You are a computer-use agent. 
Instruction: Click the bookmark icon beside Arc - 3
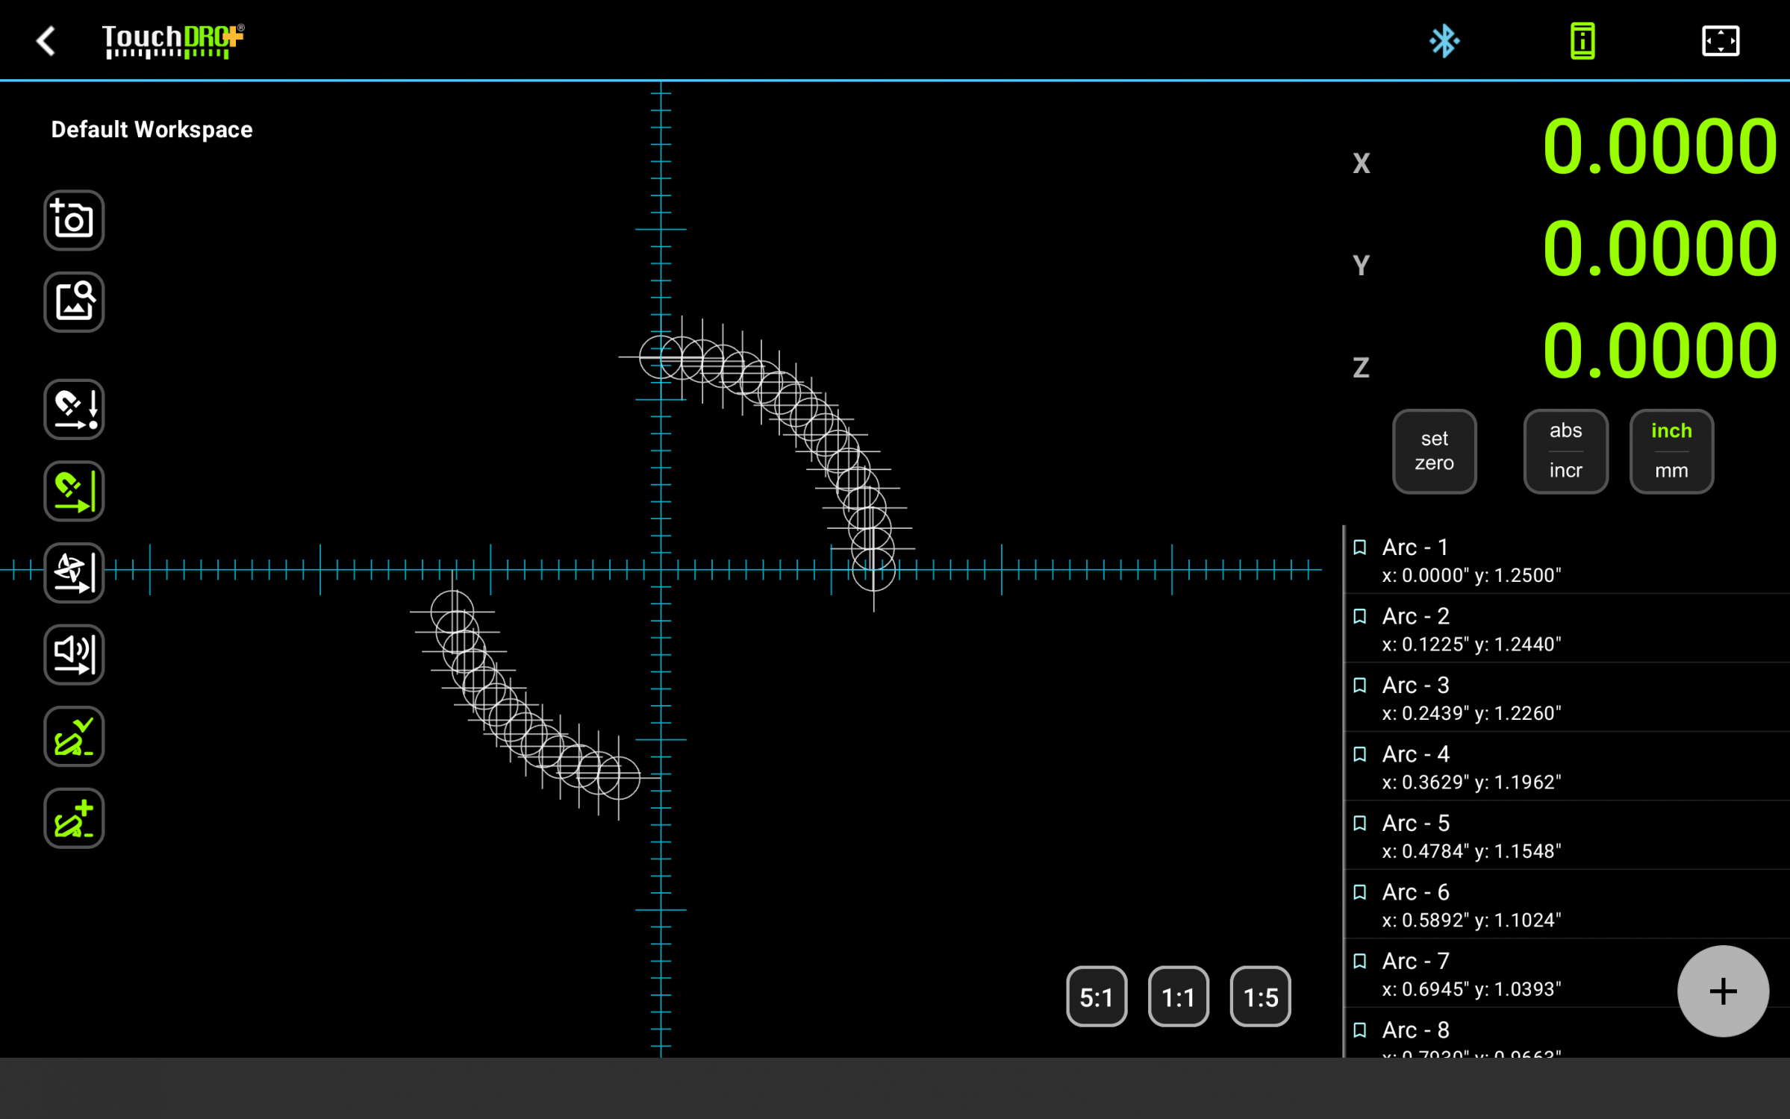click(x=1360, y=686)
